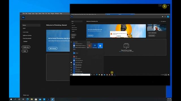The image size is (181, 101).
Task: Click the video player icon on outer taskbar
Action: click(53, 99)
